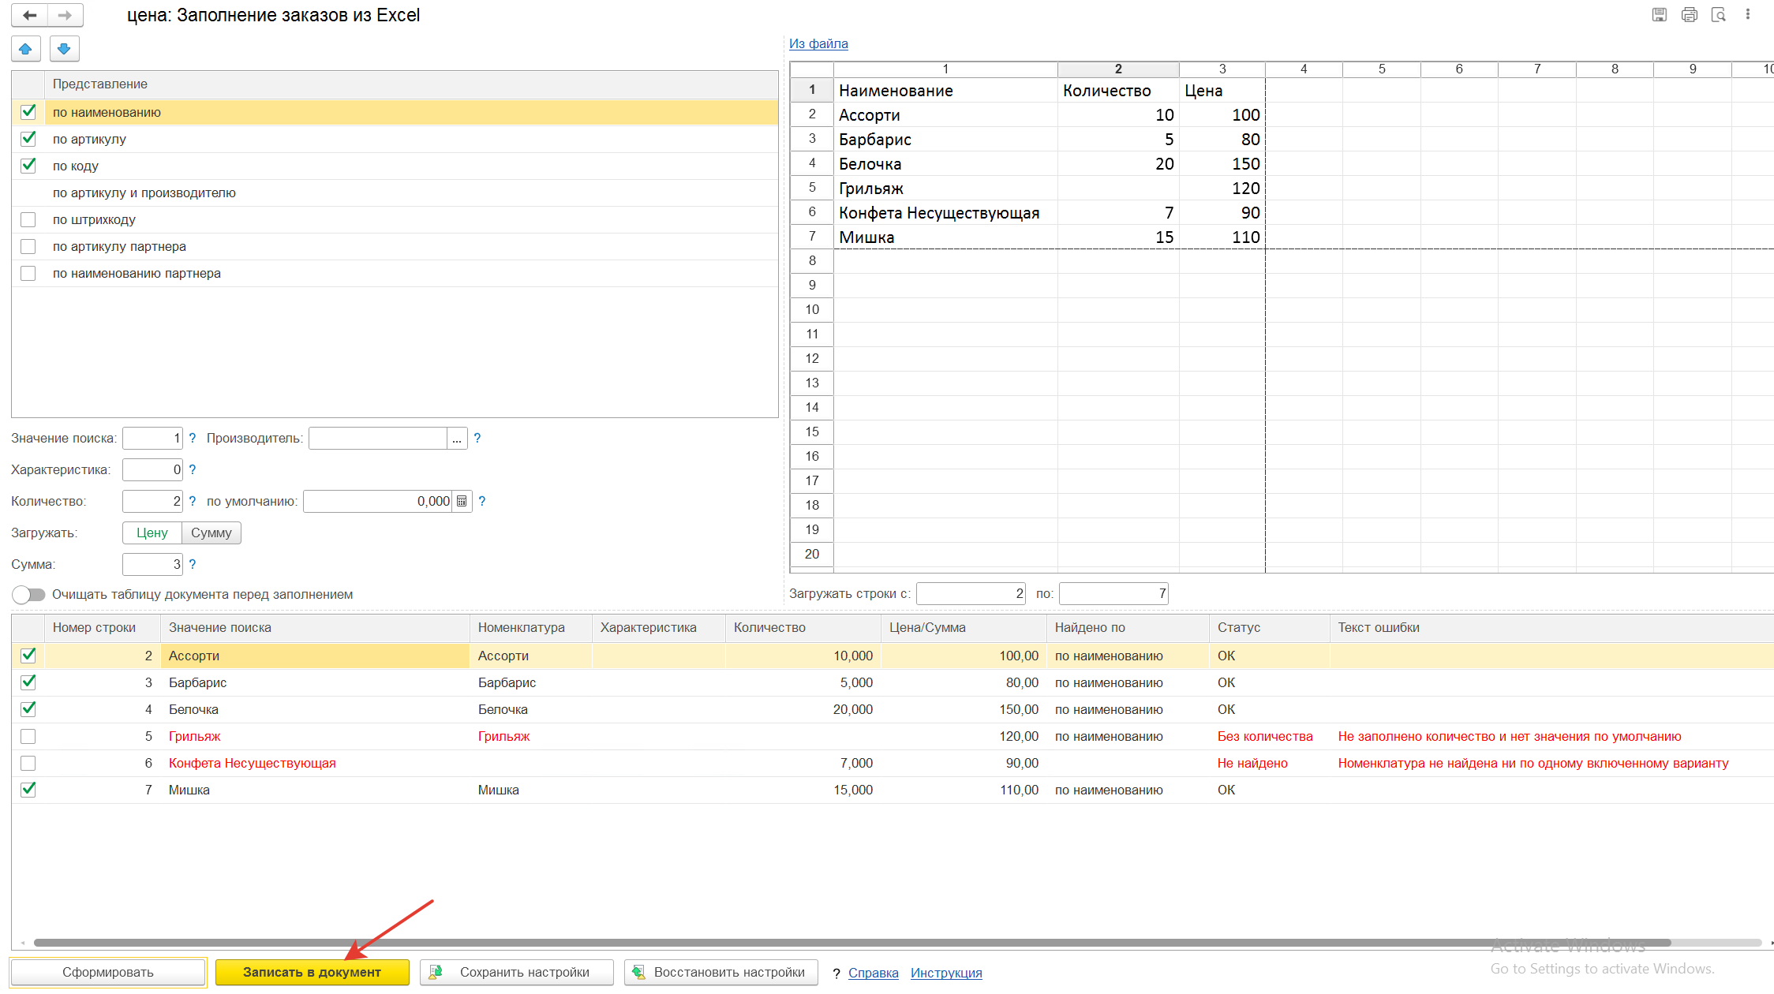Viewport: 1774px width, 994px height.
Task: Click Сохранить настройки button
Action: [516, 972]
